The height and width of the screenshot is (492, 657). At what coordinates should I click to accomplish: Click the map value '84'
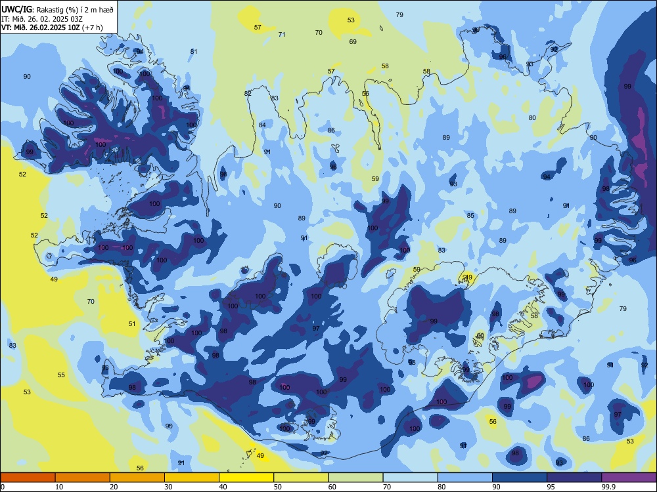tap(262, 125)
